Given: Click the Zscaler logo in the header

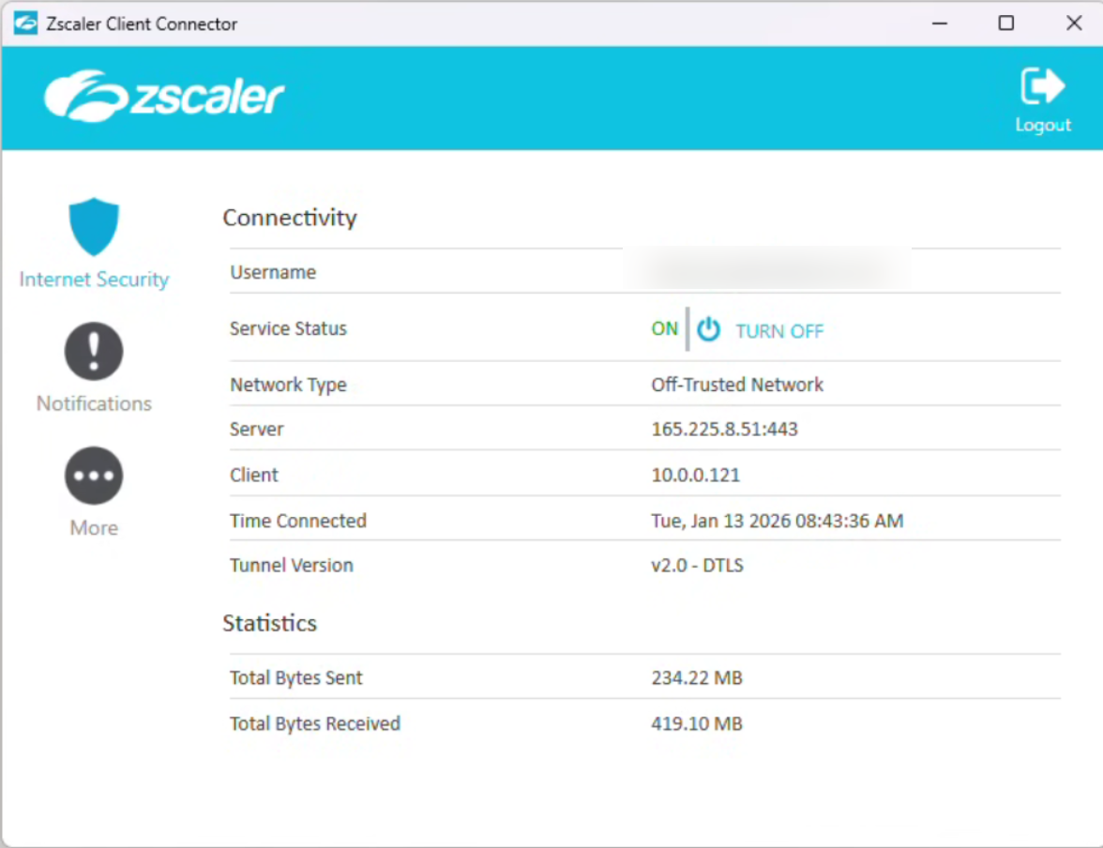Looking at the screenshot, I should 164,97.
